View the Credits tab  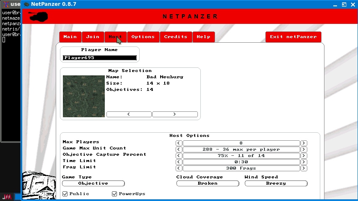(176, 37)
